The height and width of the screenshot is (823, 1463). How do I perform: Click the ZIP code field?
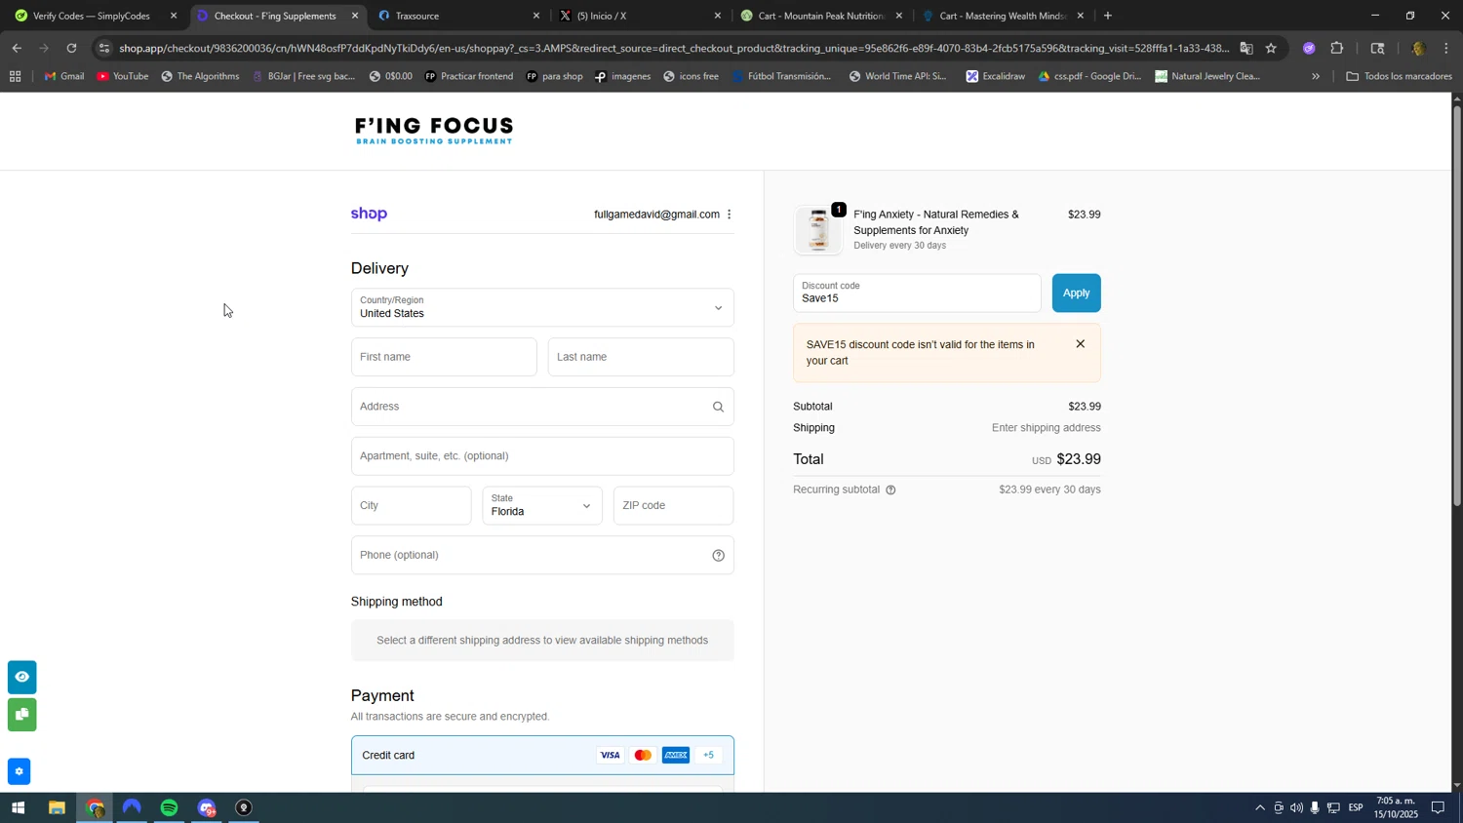pyautogui.click(x=674, y=506)
